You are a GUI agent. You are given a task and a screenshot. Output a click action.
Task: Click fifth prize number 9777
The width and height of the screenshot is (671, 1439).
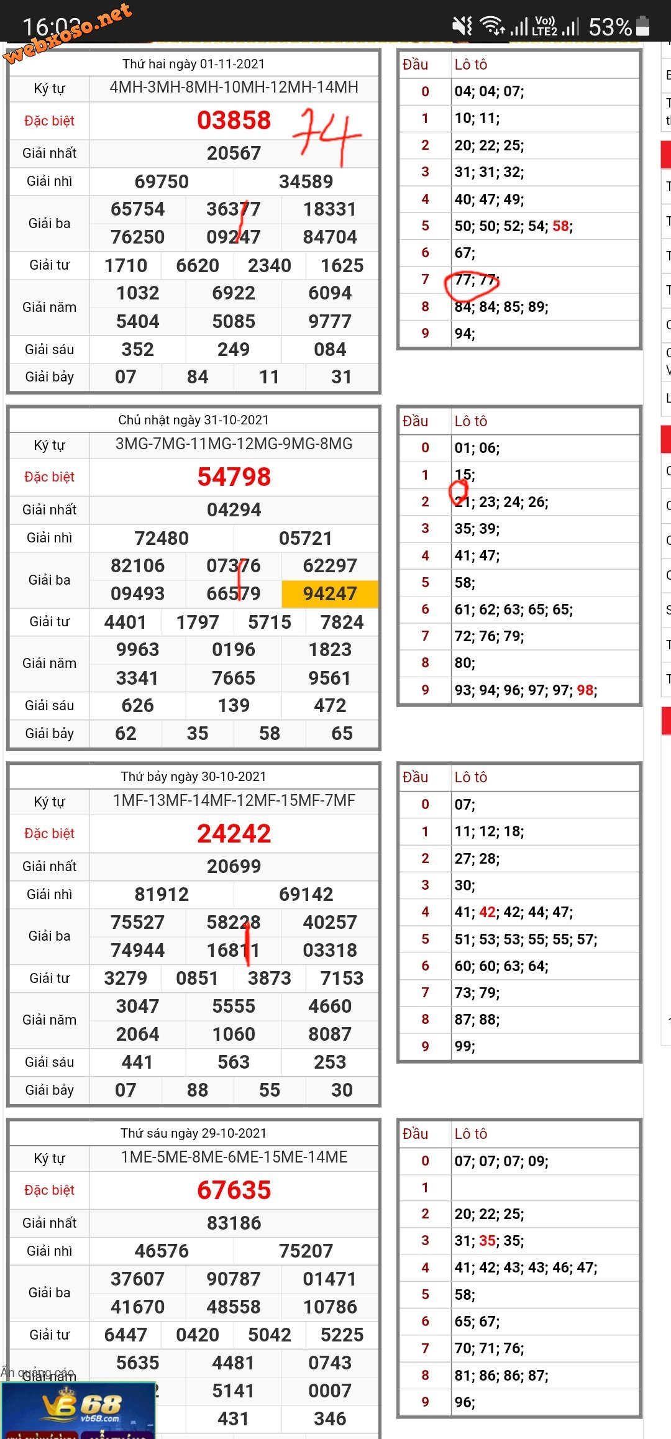coord(330,322)
